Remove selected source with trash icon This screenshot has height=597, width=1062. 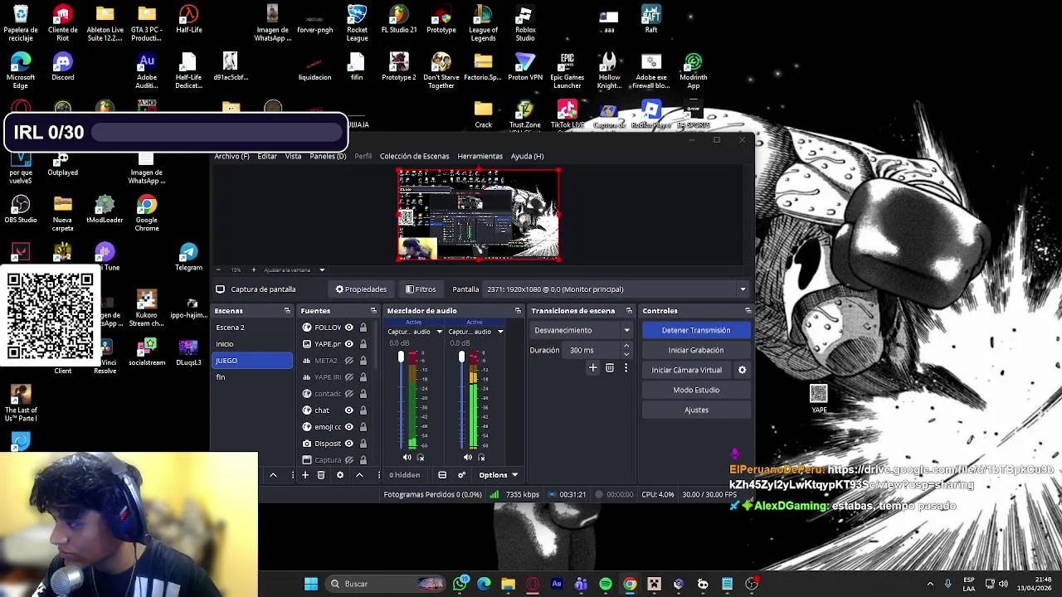pos(321,475)
